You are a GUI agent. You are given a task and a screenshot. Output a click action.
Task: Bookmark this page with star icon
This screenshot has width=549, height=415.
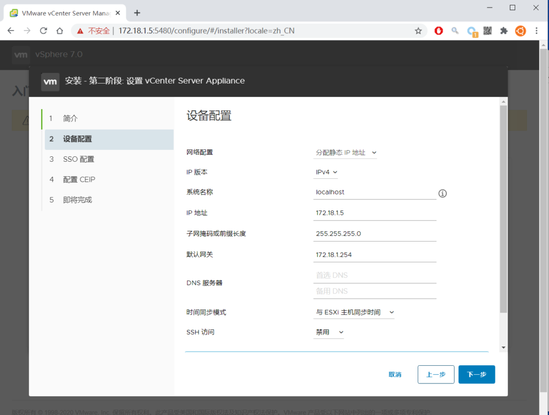pos(418,31)
